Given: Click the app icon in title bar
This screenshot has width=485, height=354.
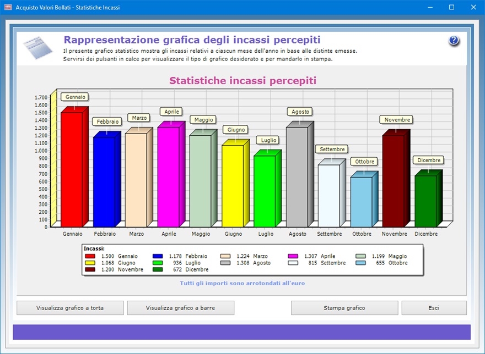Looking at the screenshot, I should (x=8, y=7).
